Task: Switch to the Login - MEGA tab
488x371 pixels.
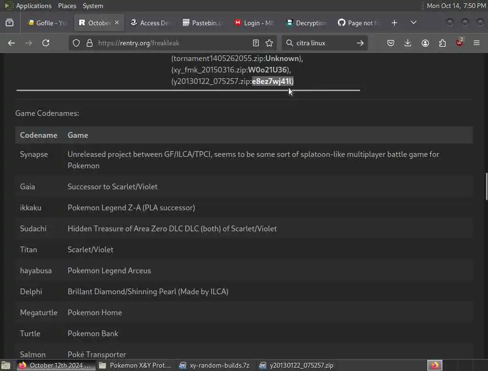Action: (254, 23)
